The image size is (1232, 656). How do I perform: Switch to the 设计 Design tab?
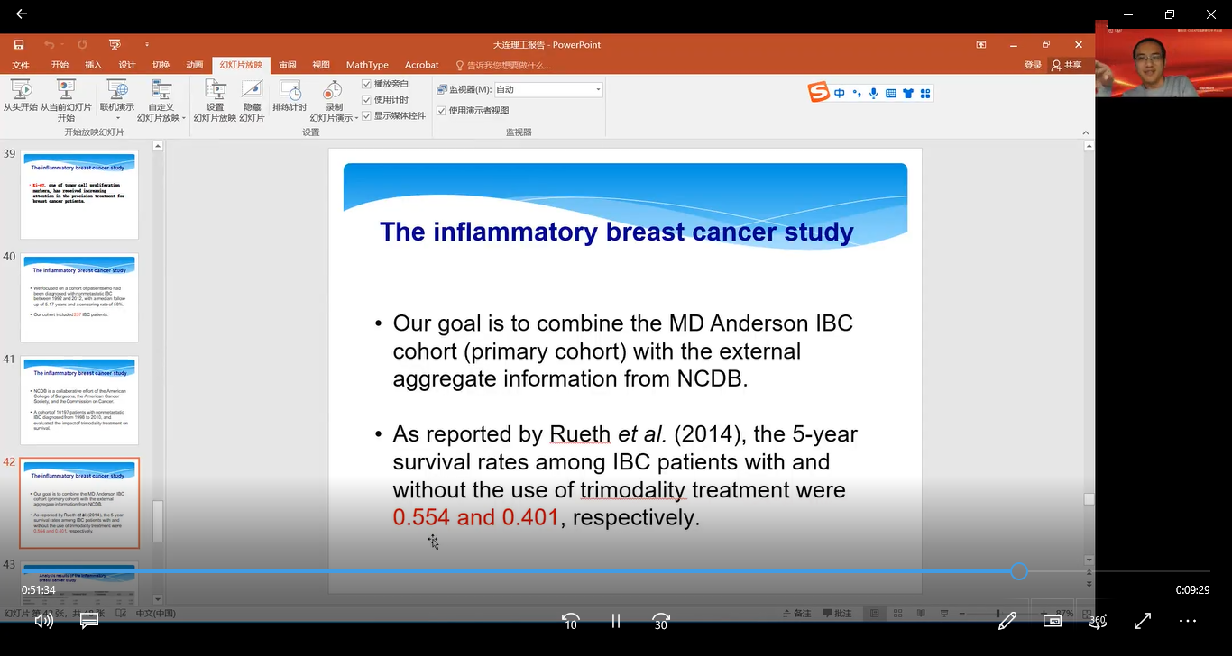(x=127, y=65)
